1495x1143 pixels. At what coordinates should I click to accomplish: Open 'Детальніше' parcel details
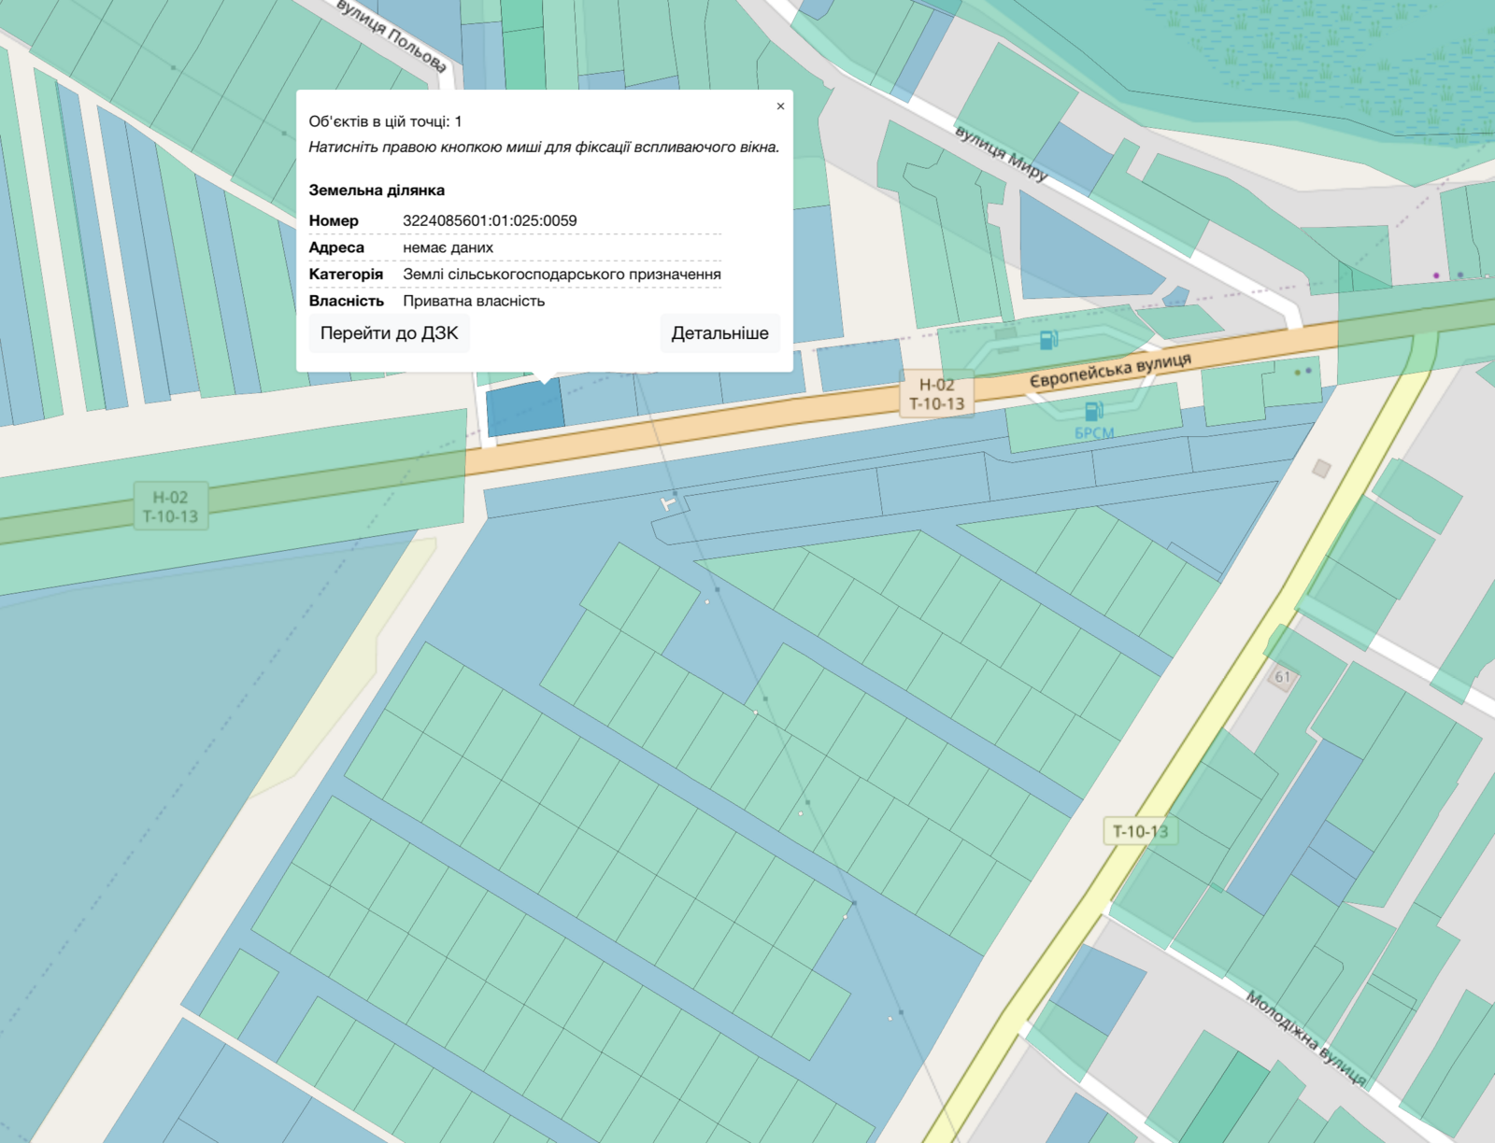click(719, 333)
